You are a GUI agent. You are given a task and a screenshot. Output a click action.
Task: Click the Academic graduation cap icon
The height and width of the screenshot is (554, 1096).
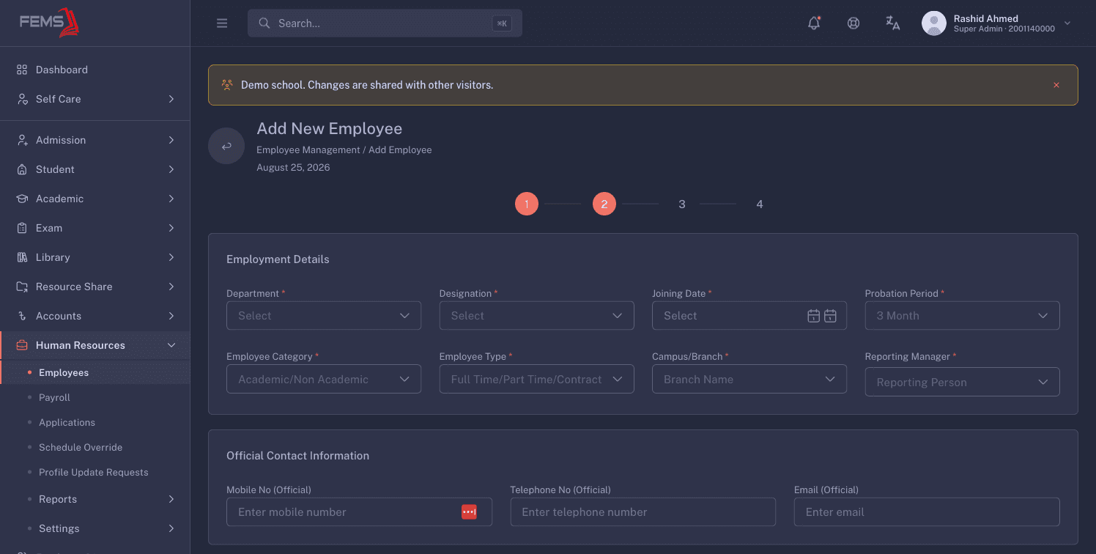(x=22, y=199)
